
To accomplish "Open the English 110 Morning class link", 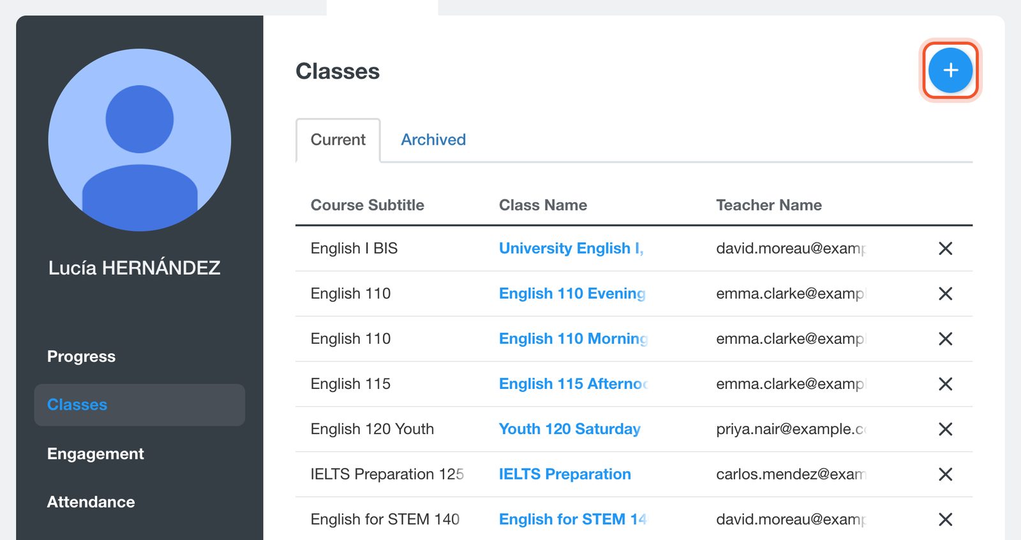I will click(573, 339).
